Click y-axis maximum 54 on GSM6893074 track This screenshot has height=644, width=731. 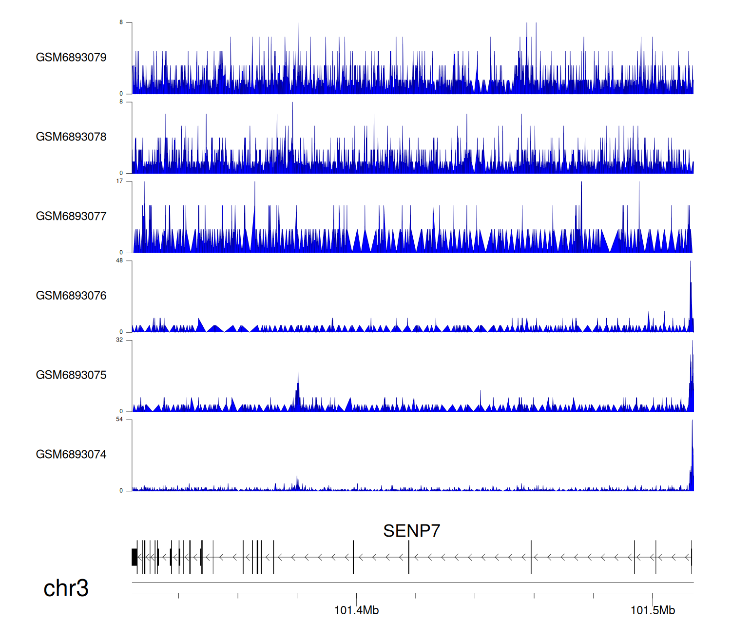coord(119,420)
